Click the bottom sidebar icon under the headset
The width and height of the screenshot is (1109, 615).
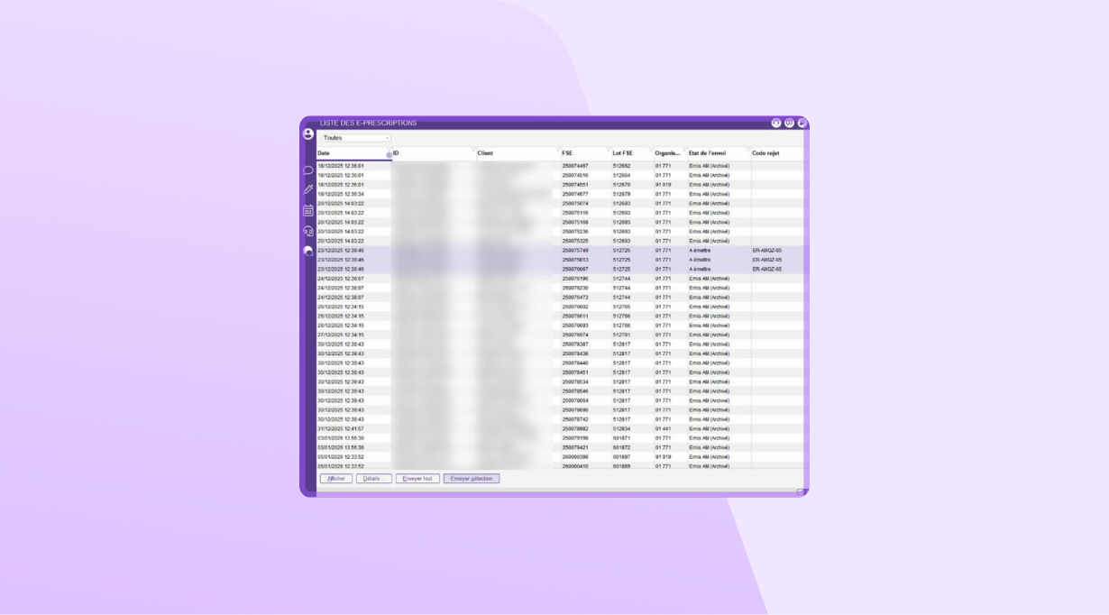click(x=308, y=252)
